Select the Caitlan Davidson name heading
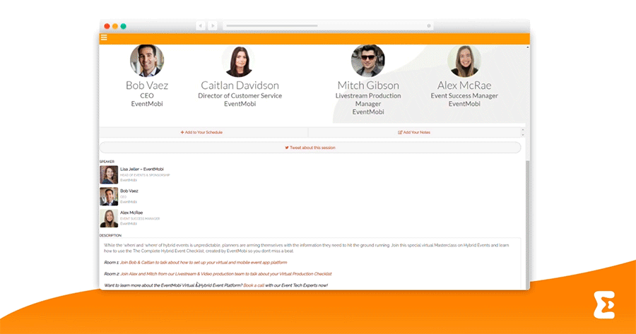The width and height of the screenshot is (636, 334). pos(240,85)
